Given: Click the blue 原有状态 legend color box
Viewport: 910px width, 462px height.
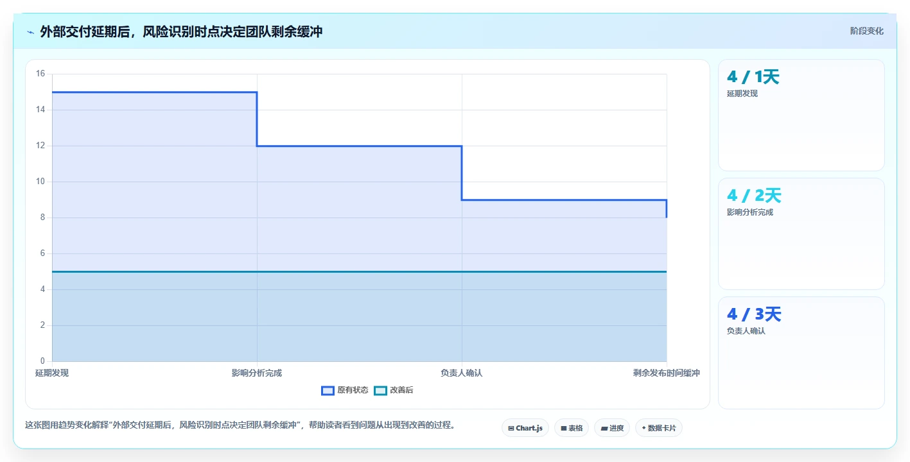Looking at the screenshot, I should click(x=328, y=390).
